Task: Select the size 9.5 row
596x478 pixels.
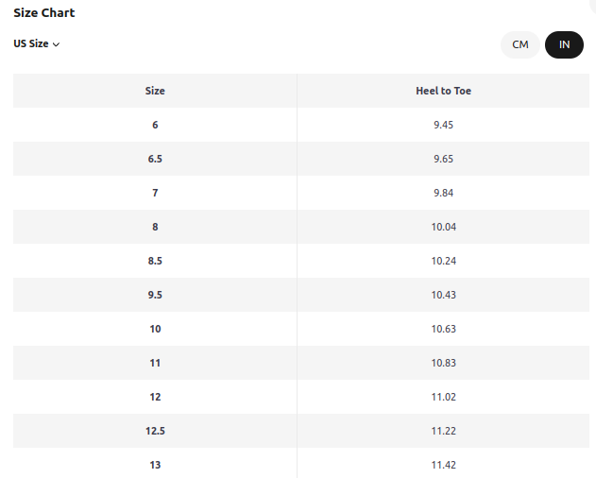Action: pos(301,295)
